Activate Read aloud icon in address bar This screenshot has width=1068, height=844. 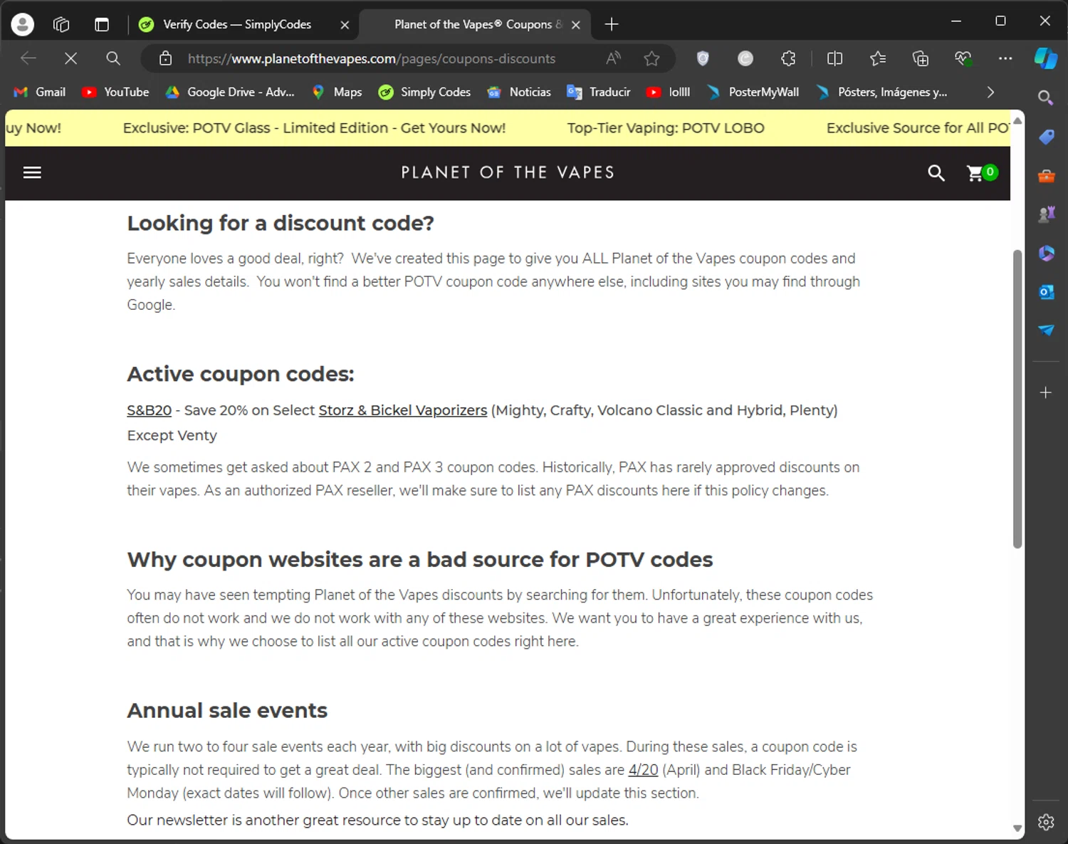point(613,58)
